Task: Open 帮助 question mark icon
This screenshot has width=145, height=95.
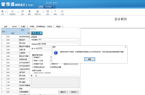Action: pyautogui.click(x=55, y=11)
